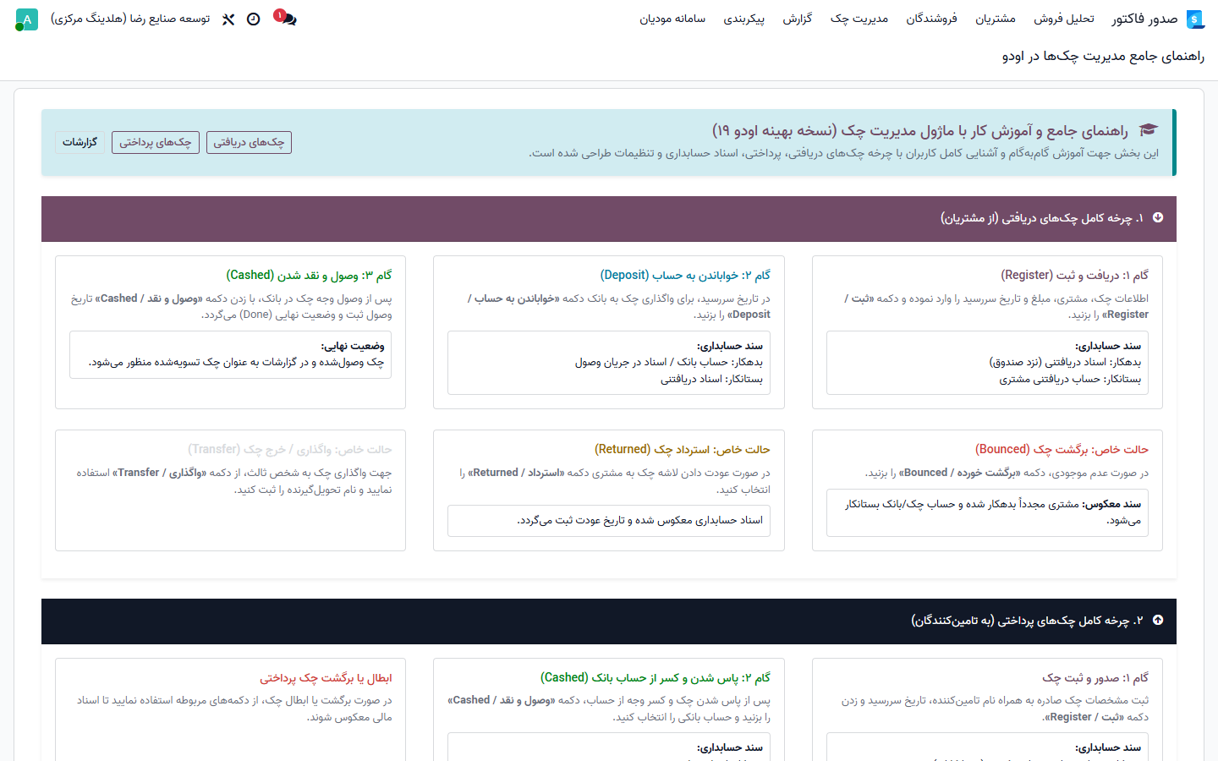The height and width of the screenshot is (761, 1218).
Task: Click the سند حسابداری box in Deposit card
Action: coord(609,363)
